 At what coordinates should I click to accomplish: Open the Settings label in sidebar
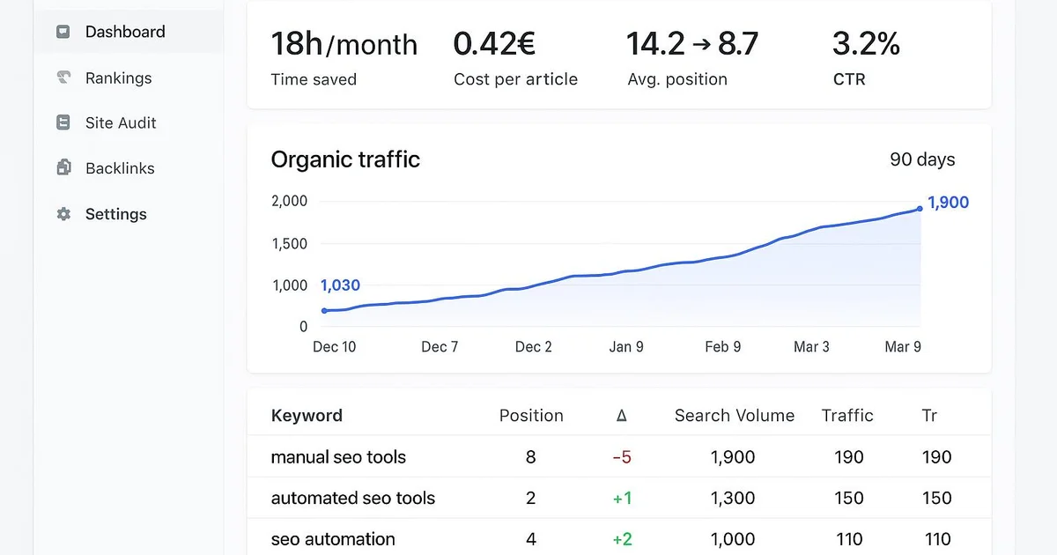pyautogui.click(x=116, y=214)
